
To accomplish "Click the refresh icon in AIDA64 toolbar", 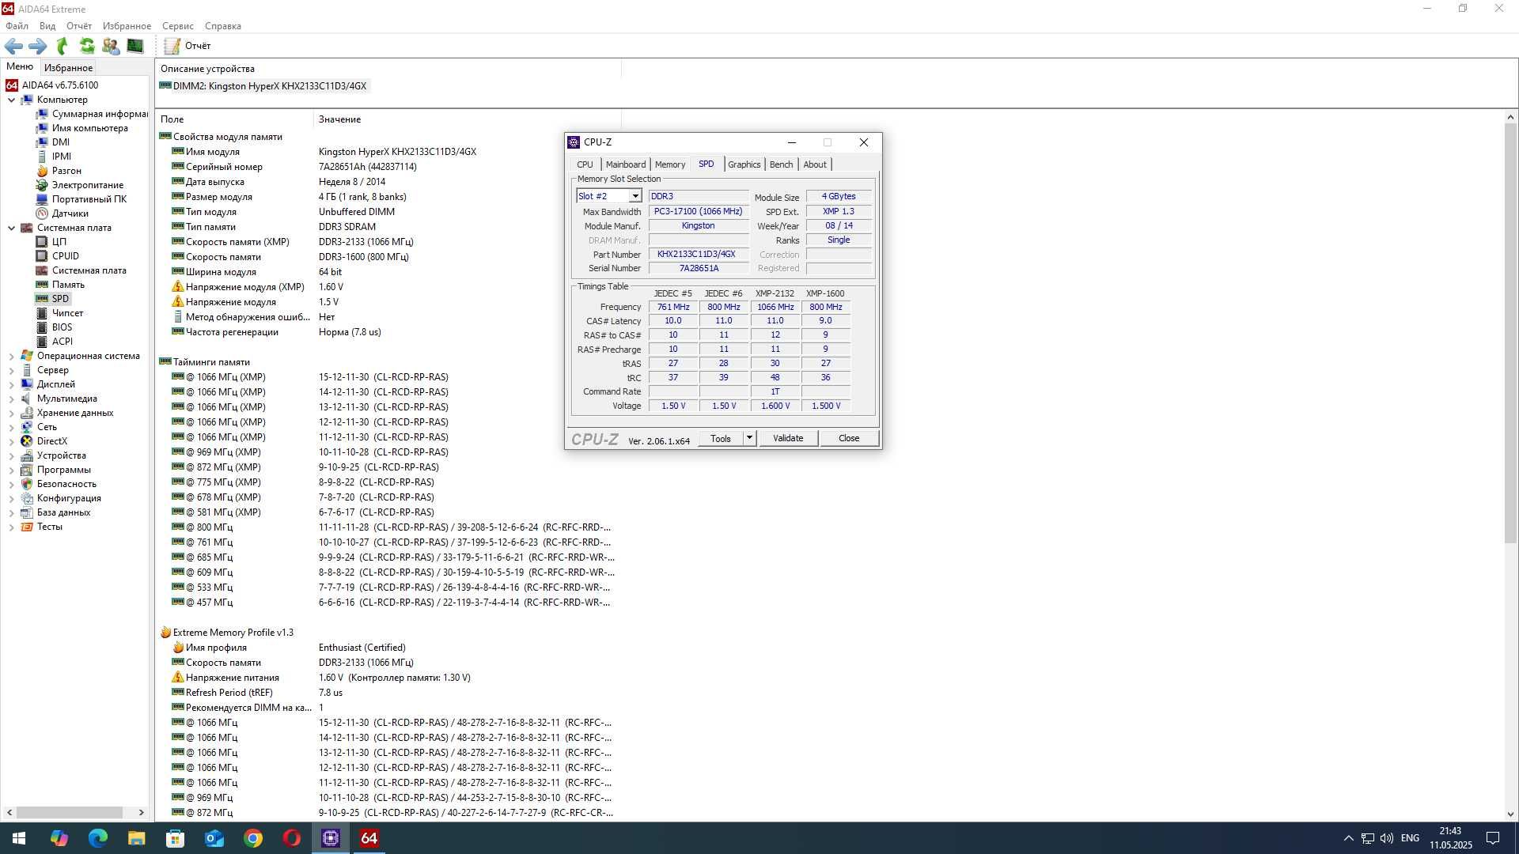I will point(87,46).
